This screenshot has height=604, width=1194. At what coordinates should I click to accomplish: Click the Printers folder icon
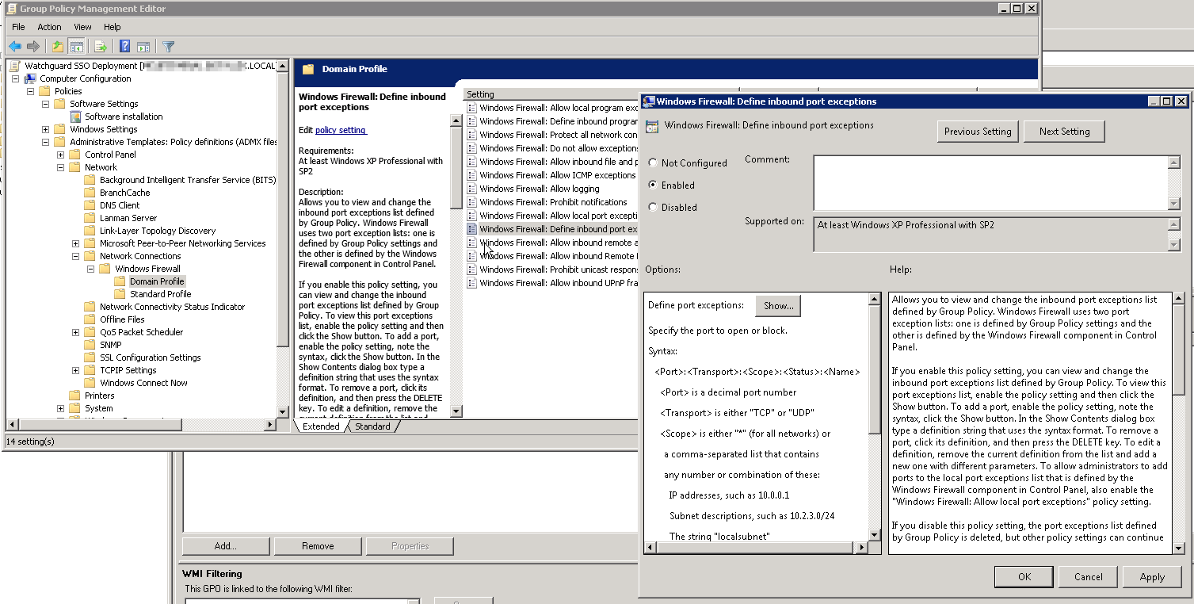75,396
